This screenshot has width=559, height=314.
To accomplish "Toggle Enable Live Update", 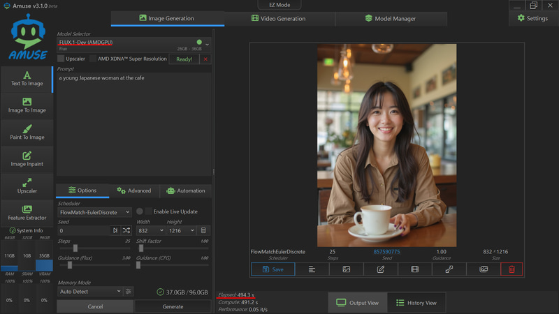I will point(148,211).
